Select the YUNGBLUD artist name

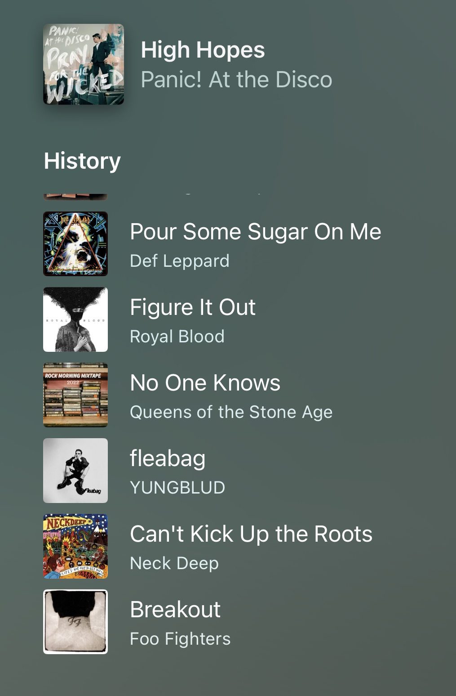coord(177,488)
